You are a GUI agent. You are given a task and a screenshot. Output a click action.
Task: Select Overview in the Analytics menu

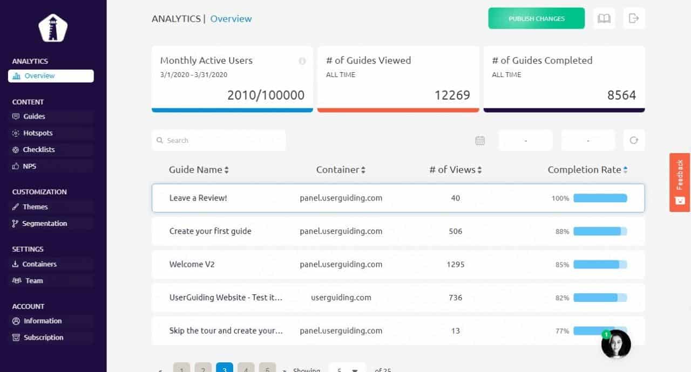(x=51, y=76)
